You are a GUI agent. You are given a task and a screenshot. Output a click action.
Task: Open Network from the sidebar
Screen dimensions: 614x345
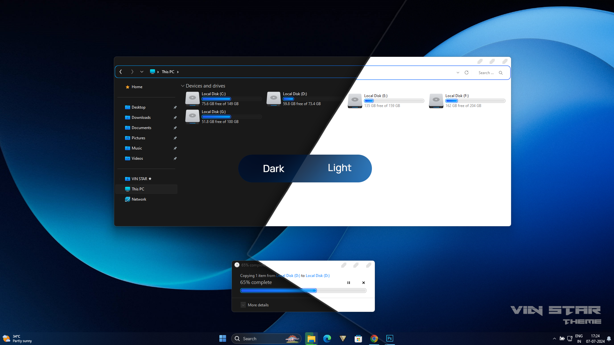point(139,199)
